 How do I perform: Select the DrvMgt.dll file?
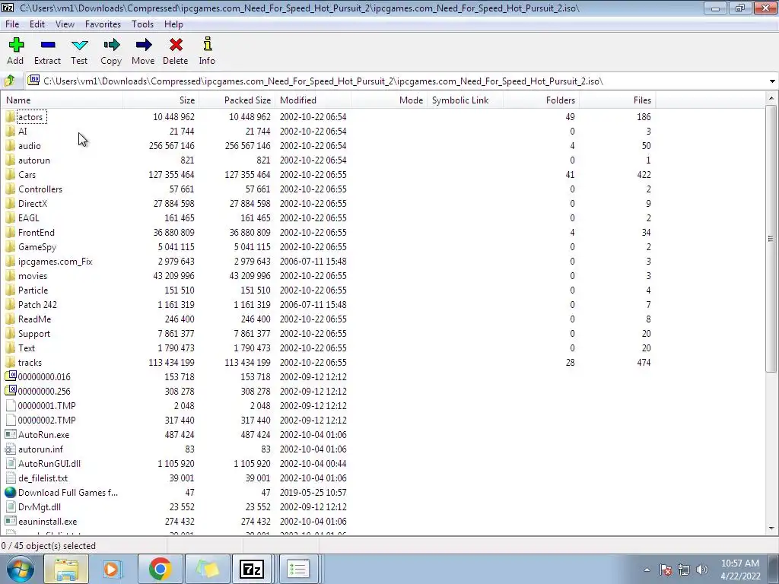(x=40, y=506)
